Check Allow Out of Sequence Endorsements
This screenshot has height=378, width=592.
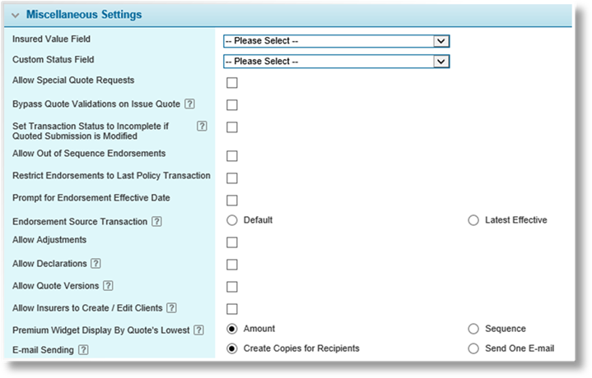tap(232, 155)
